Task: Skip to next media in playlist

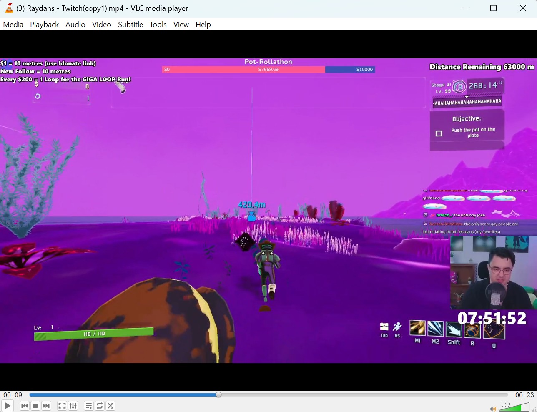Action: point(46,406)
